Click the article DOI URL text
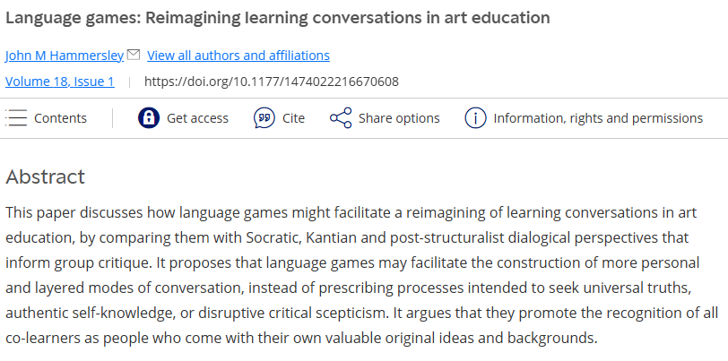 coord(271,82)
